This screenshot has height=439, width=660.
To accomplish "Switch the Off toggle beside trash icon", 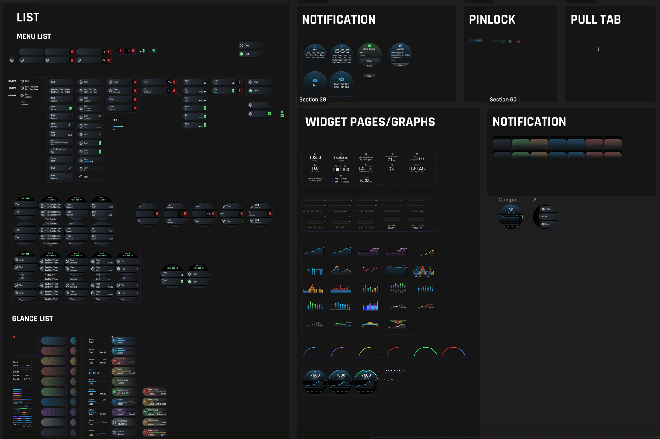I will [x=233, y=82].
